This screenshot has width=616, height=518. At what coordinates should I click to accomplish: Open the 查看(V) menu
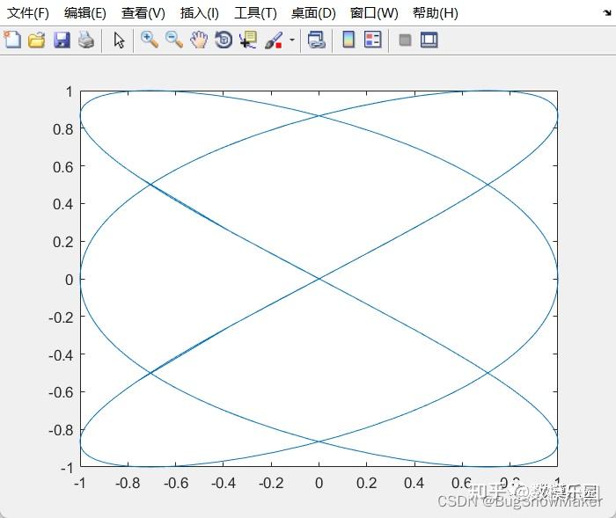[143, 13]
